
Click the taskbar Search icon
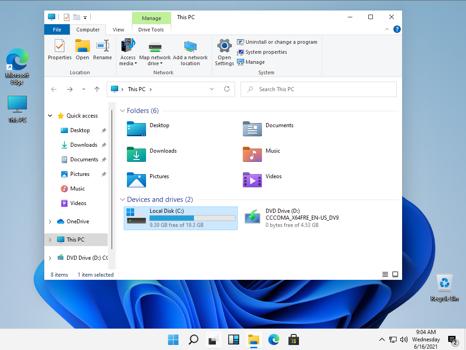[x=194, y=340]
